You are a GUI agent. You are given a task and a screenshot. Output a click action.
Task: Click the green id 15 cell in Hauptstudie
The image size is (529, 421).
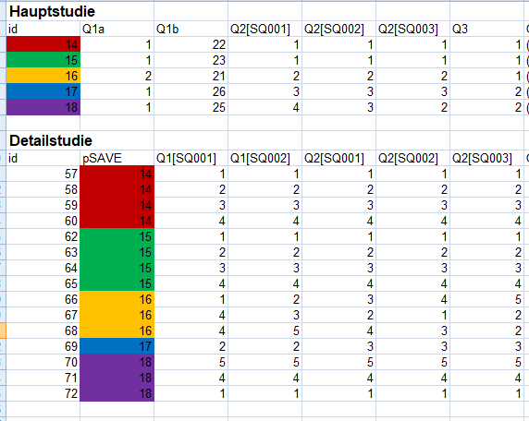click(43, 60)
